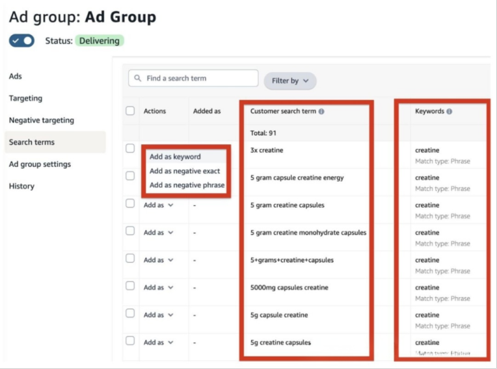Open Add as dropdown for 5g capsule creatine
497x369 pixels.
(x=159, y=315)
